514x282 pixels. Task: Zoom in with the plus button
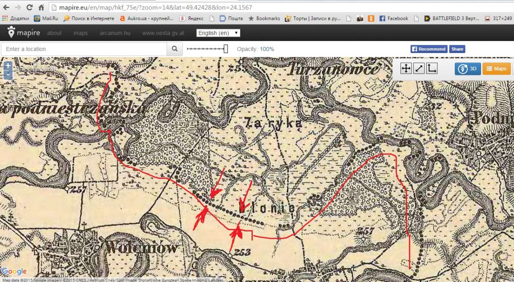[x=8, y=66]
